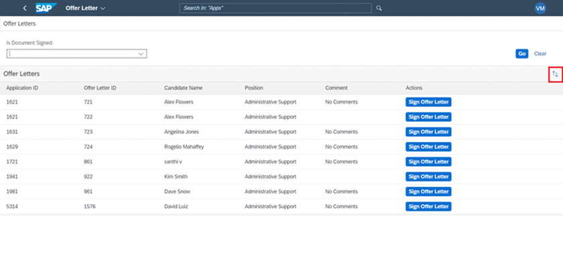Sign Offer Letter for ID 721
Viewport: 563px width, 261px height.
[x=428, y=102]
